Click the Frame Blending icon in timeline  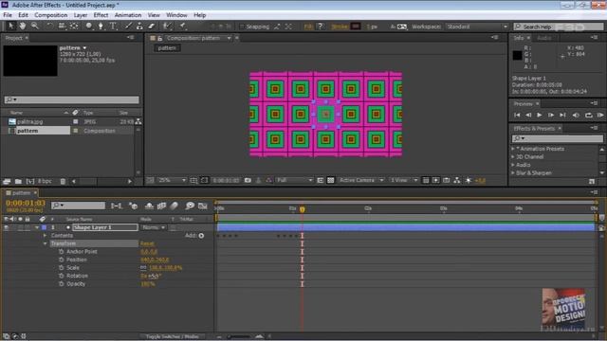click(x=161, y=206)
